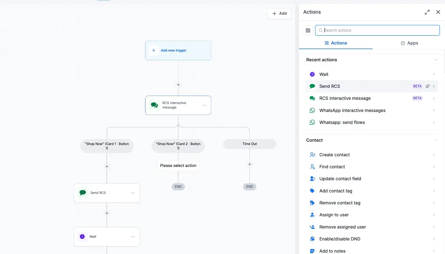Select the "Shop Now" Card 2 Button 1 branch
The width and height of the screenshot is (445, 254).
178,146
